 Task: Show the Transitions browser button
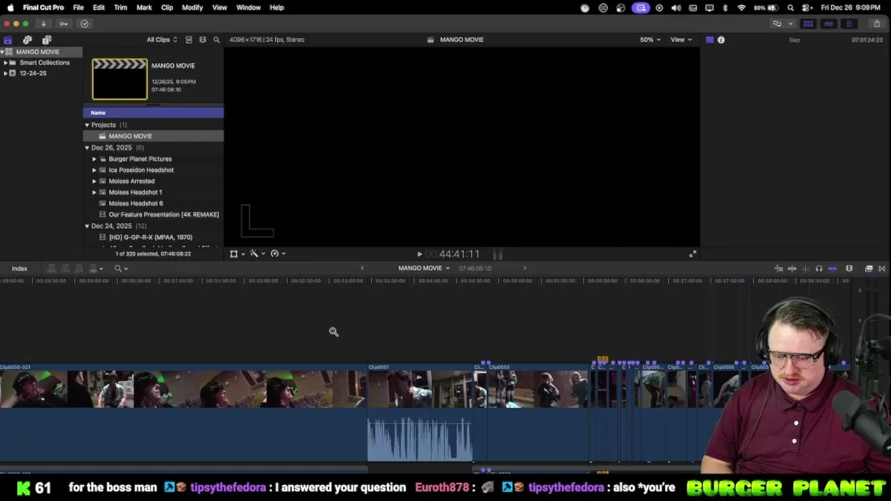click(x=882, y=269)
